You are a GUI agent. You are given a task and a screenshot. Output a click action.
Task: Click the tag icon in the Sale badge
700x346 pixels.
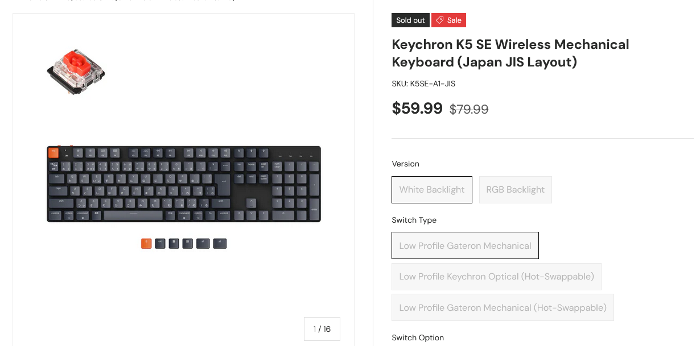point(440,20)
